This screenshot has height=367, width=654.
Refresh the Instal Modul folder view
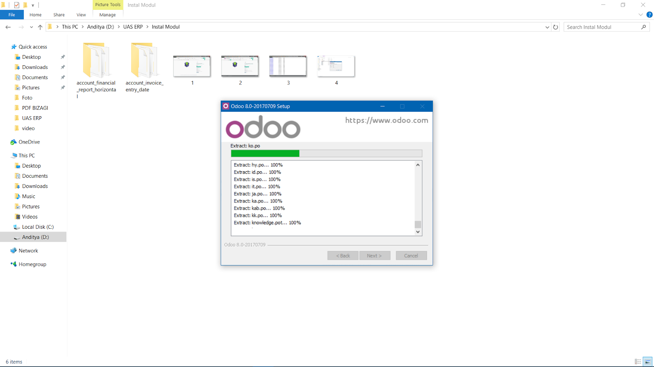pyautogui.click(x=555, y=27)
